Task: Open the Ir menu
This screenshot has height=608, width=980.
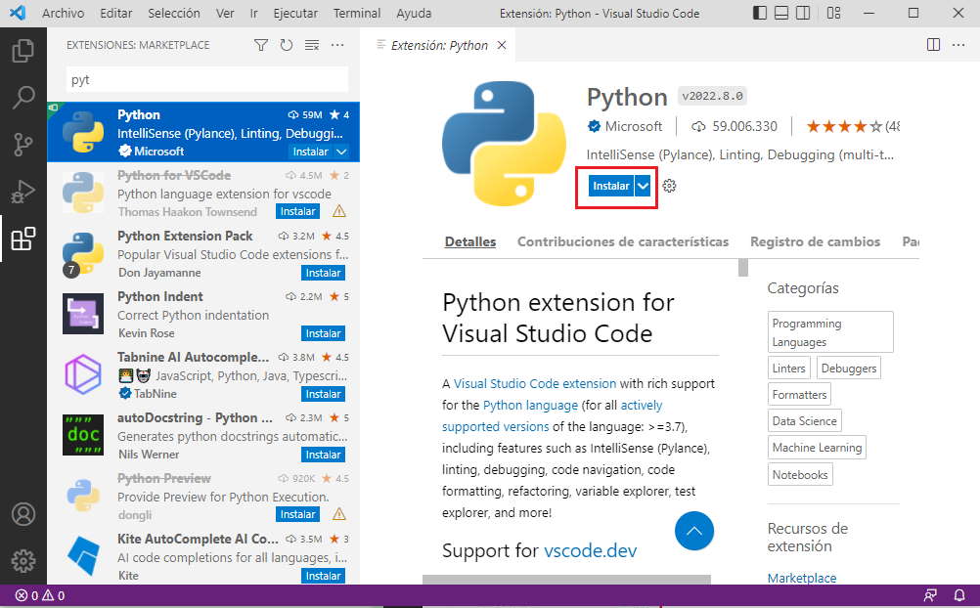Action: [x=253, y=13]
